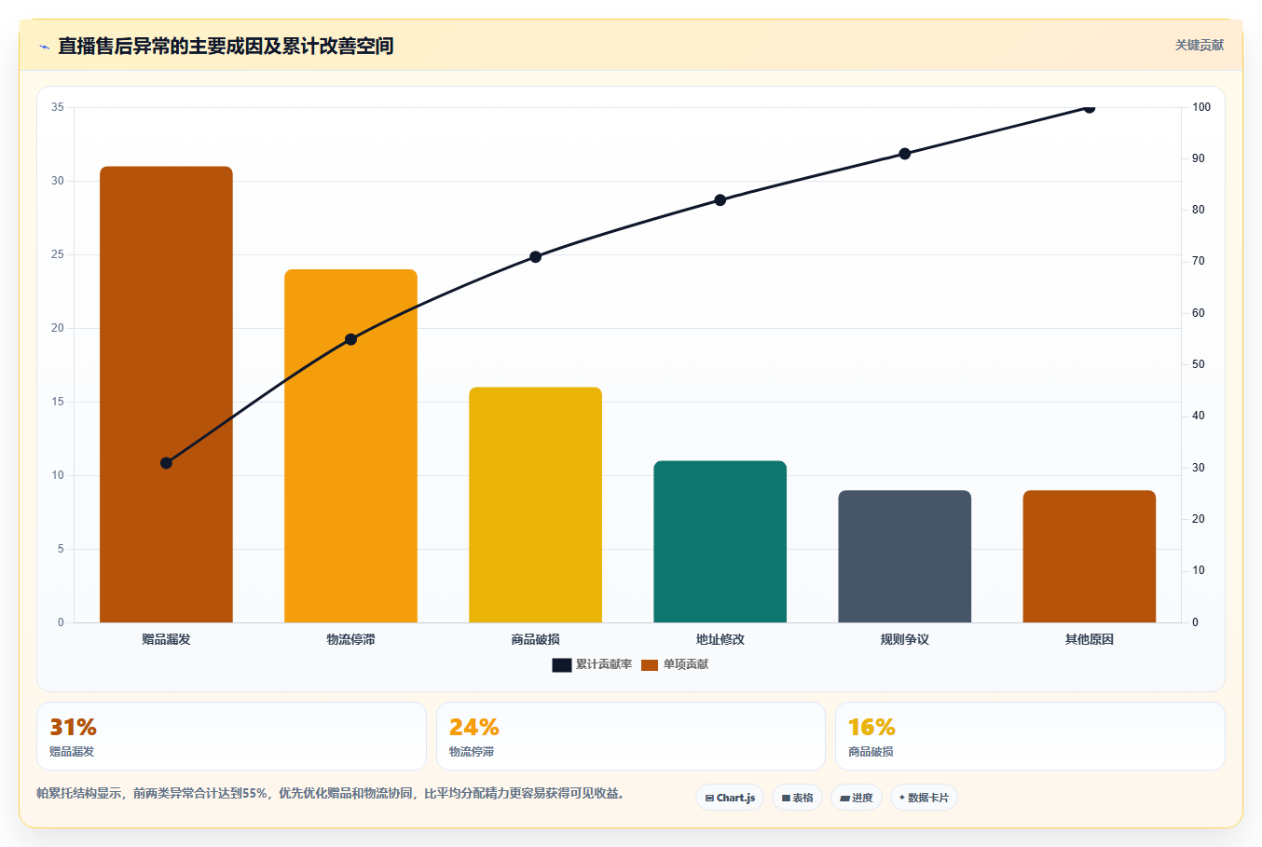This screenshot has height=847, width=1262.
Task: Click the orange 物流停滞 bar
Action: tap(350, 445)
